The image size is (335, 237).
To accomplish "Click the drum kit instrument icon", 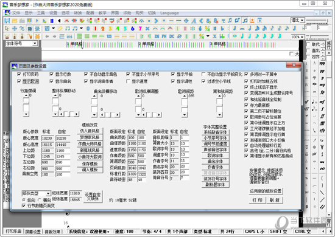I will point(7,36).
